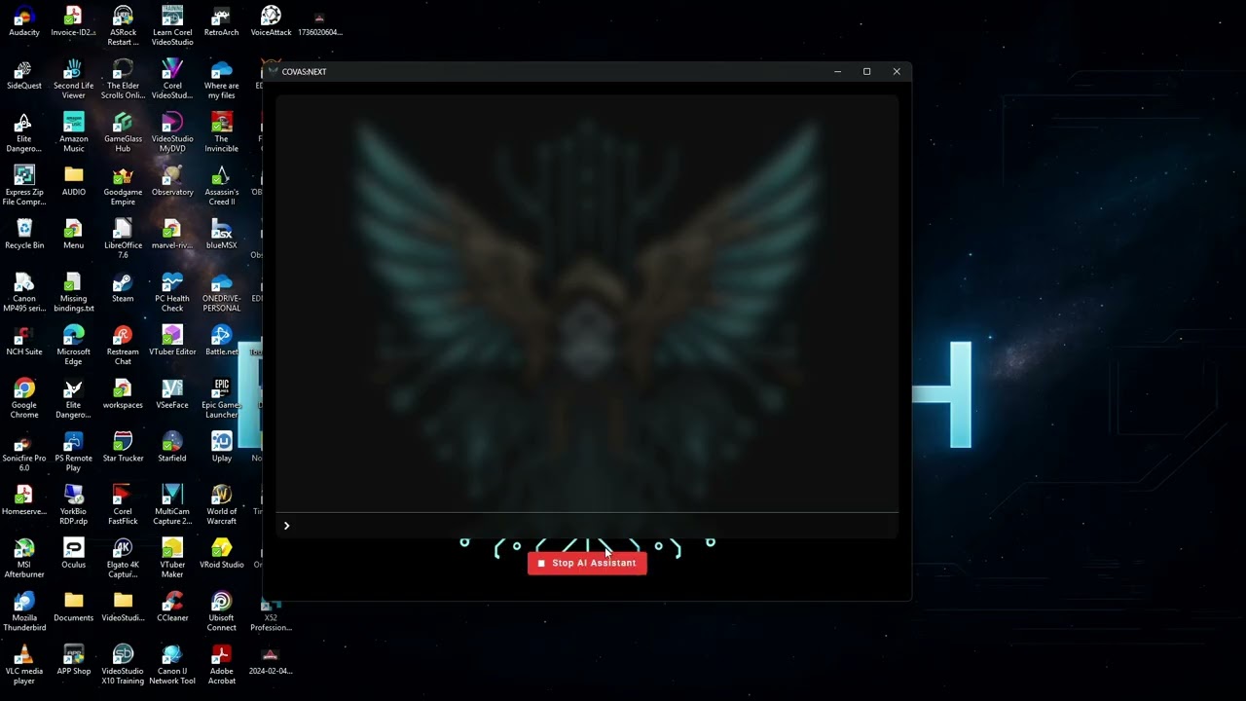Select the Starfield game icon

pos(172,447)
